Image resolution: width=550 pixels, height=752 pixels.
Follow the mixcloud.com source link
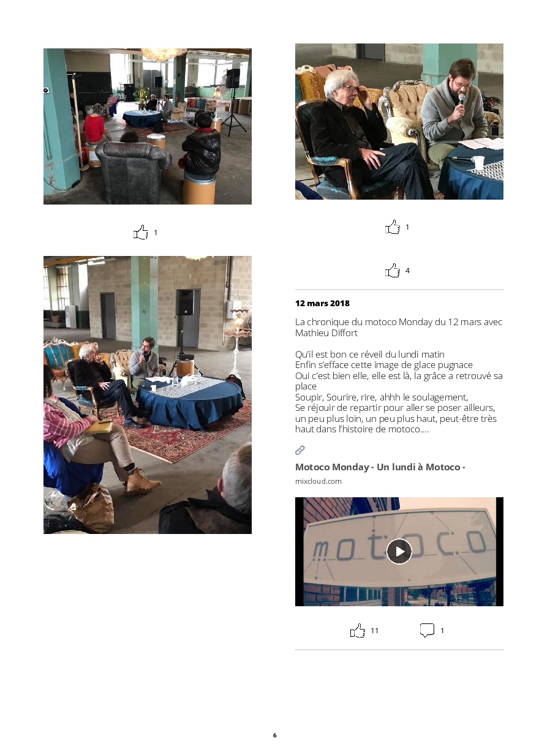coord(318,481)
